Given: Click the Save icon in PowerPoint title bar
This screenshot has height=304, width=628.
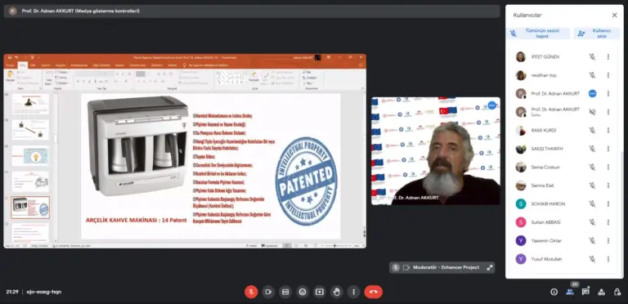Looking at the screenshot, I should (10, 57).
